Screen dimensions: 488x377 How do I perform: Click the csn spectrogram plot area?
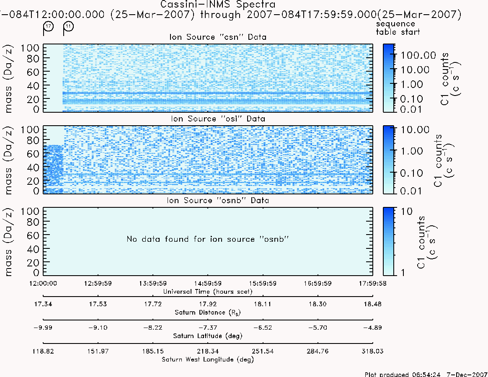pyautogui.click(x=208, y=78)
